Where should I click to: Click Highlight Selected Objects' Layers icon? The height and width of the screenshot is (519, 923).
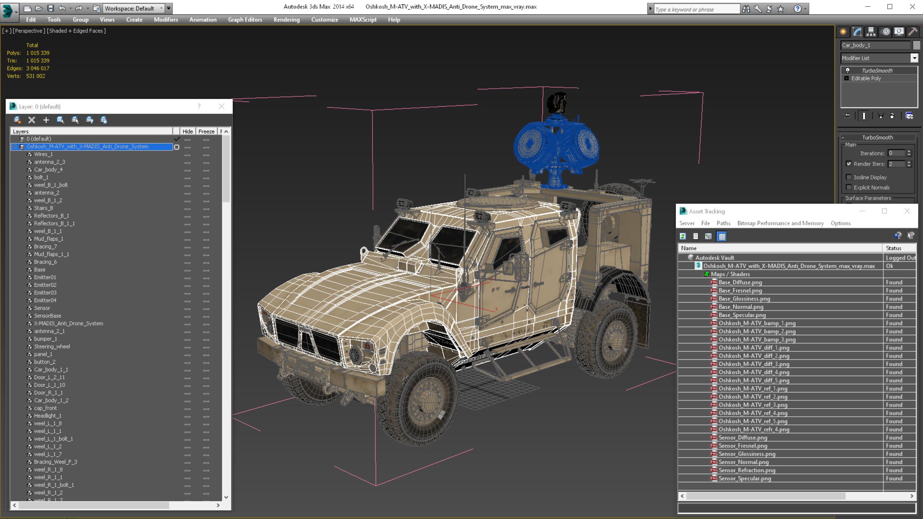pos(75,120)
